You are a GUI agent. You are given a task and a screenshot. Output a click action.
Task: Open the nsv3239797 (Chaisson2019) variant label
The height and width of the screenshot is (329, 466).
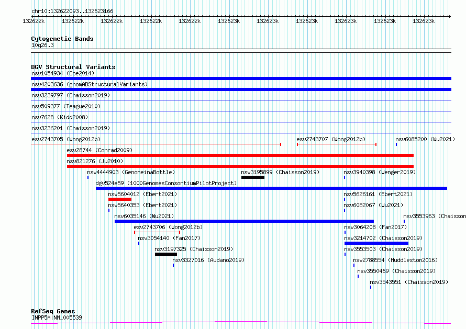pos(71,95)
